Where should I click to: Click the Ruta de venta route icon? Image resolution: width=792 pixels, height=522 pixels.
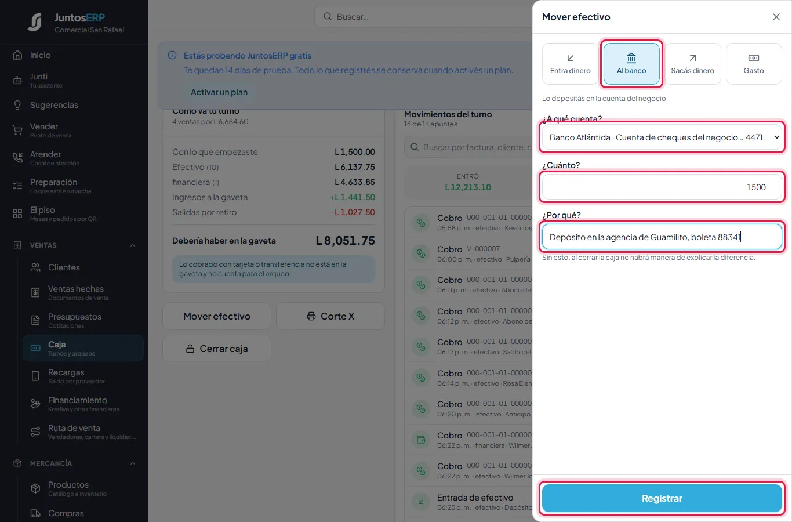click(35, 432)
